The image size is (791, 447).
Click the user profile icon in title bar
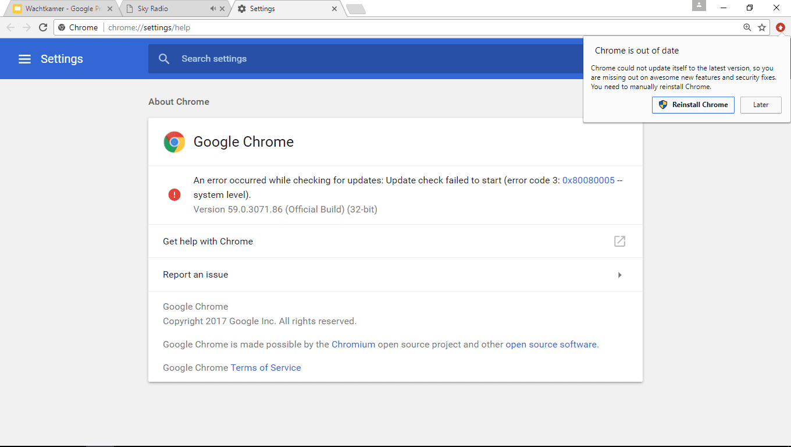pos(699,5)
